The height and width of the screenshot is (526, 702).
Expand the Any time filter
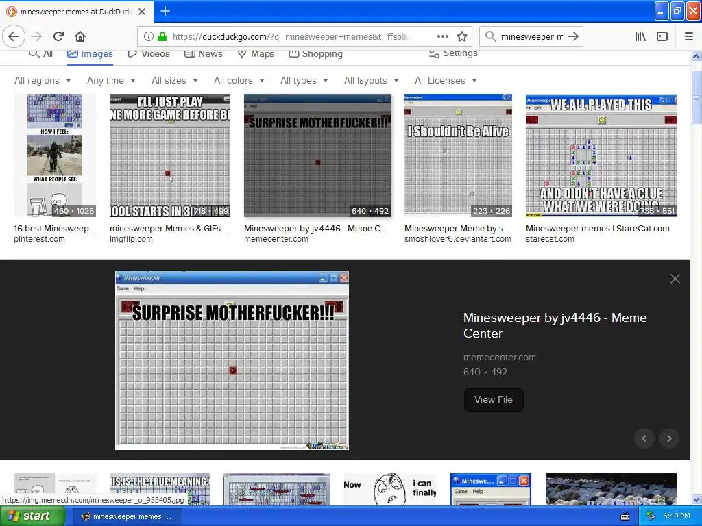(x=111, y=81)
